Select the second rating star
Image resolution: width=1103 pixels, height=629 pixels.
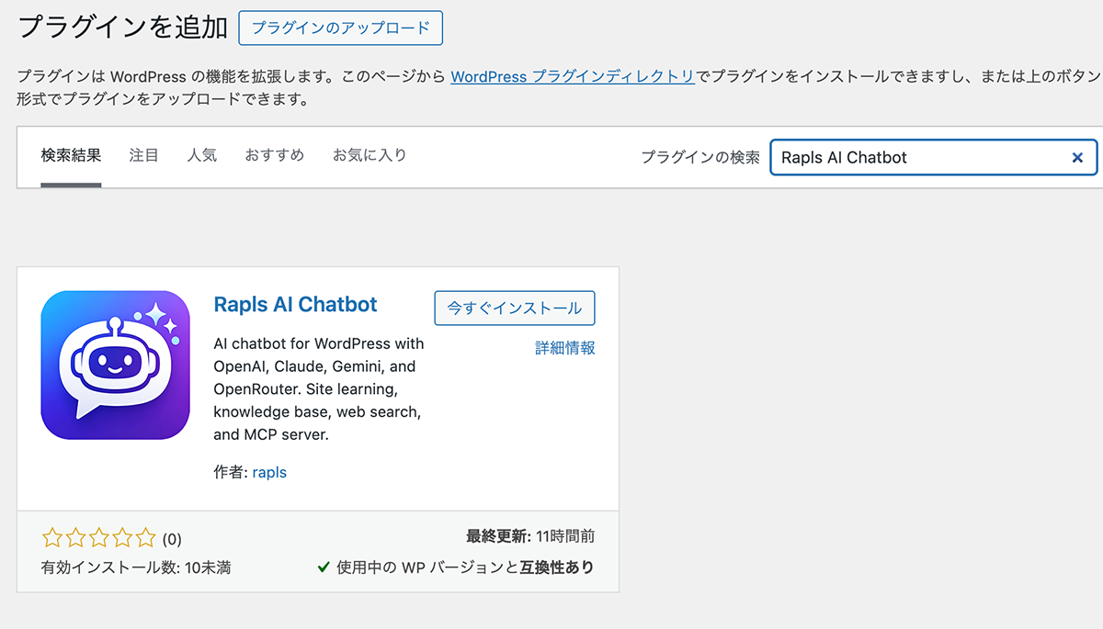click(75, 537)
